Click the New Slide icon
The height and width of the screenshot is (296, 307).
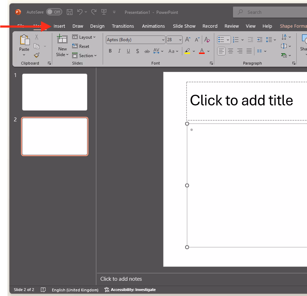[x=62, y=40]
